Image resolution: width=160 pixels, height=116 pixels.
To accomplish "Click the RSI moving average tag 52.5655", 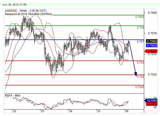I will tap(152, 104).
